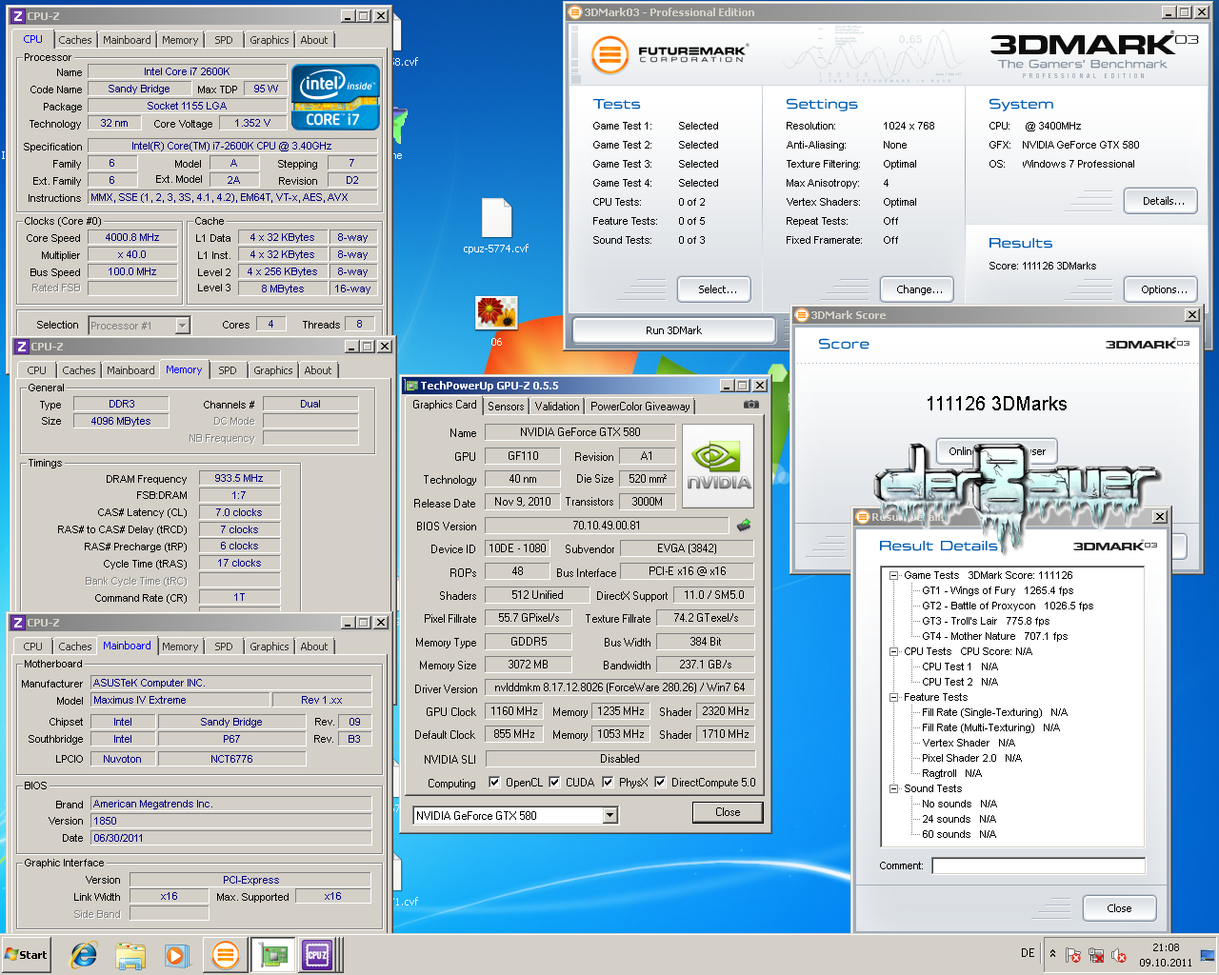The image size is (1219, 975).
Task: Select GT2 - Battle of Proxycon result row
Action: coord(1008,606)
